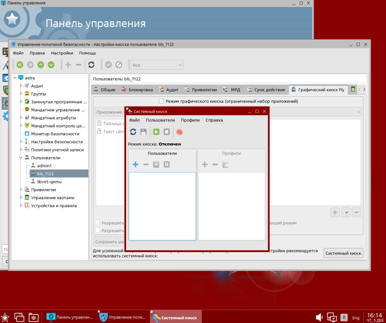
Task: Click the volume speaker tray icon
Action: click(319, 317)
